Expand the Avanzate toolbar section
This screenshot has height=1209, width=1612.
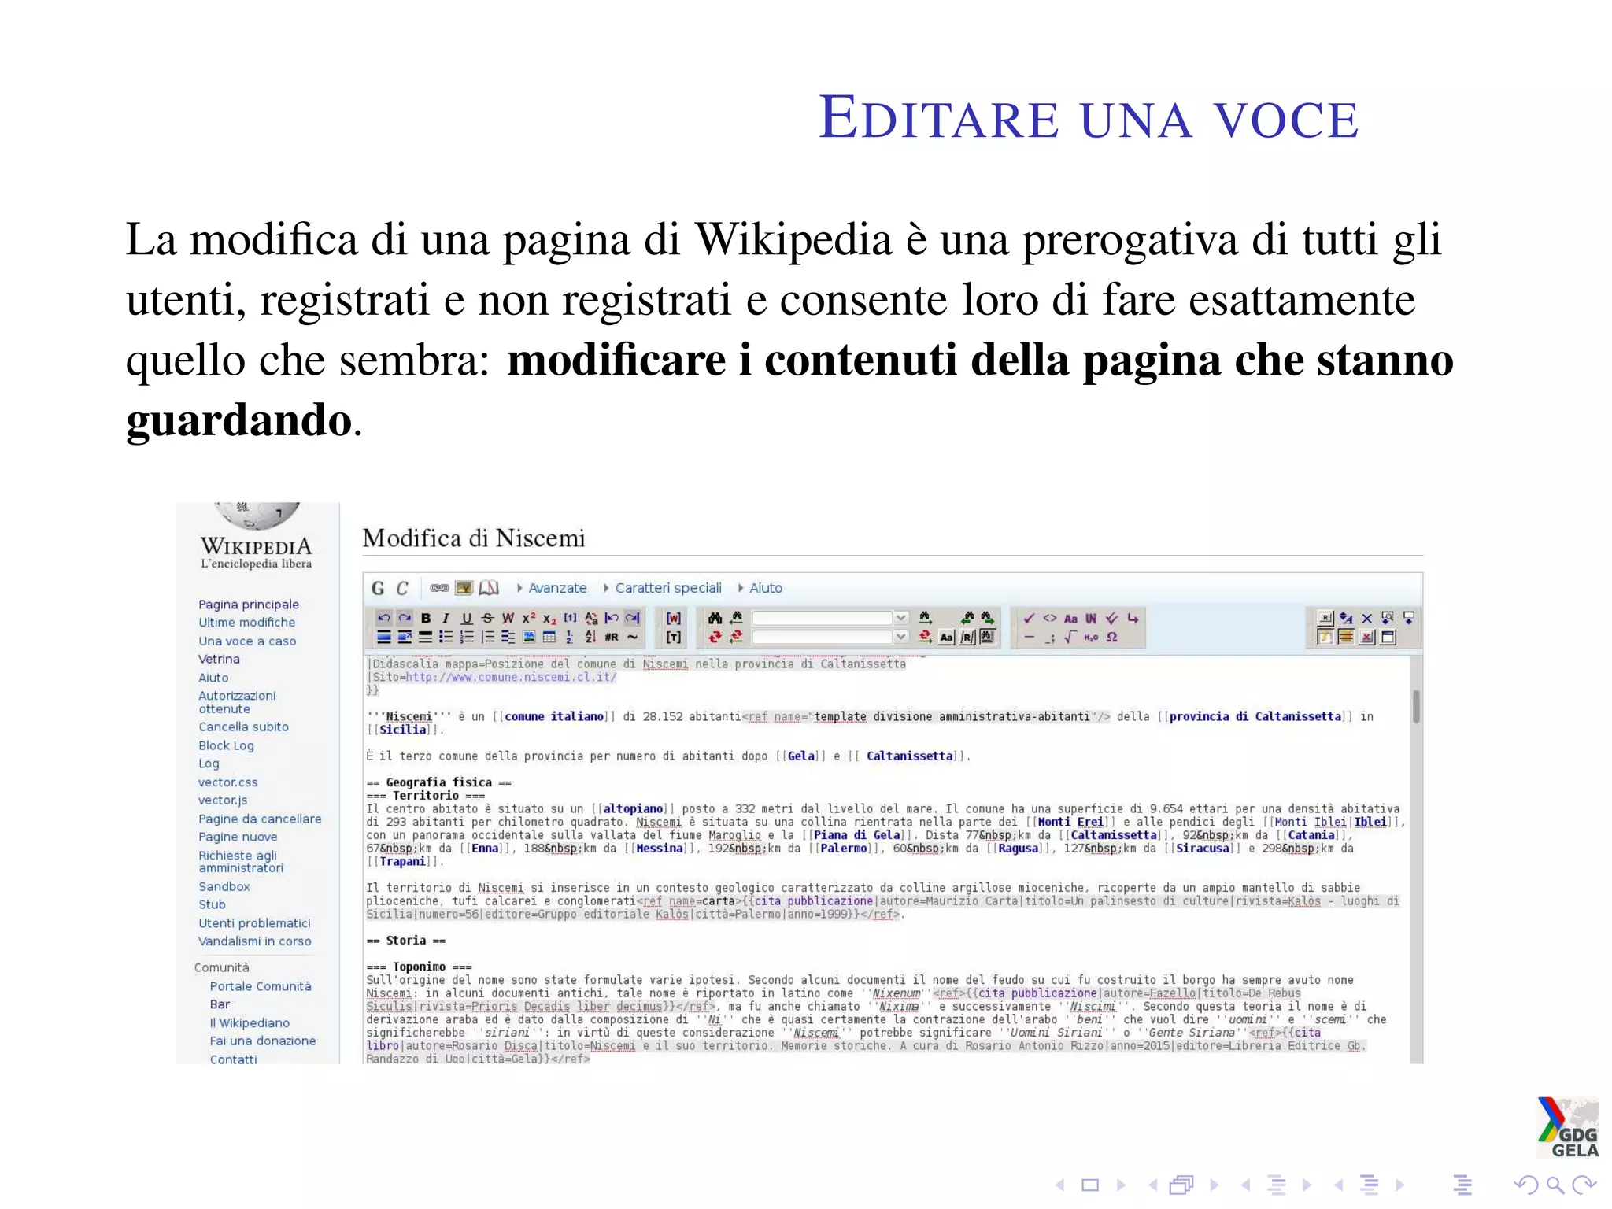551,588
